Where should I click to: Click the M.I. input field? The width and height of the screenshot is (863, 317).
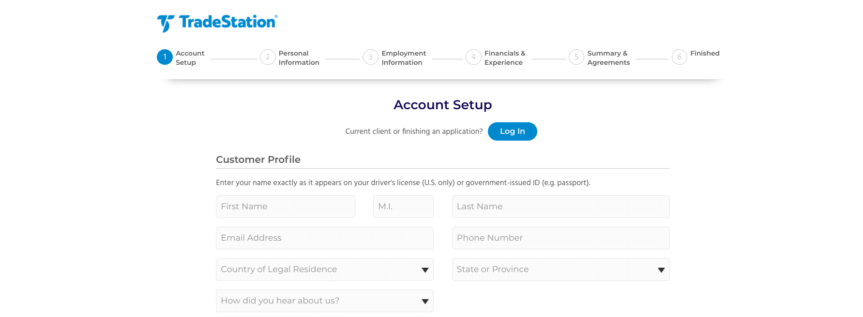[x=403, y=206]
